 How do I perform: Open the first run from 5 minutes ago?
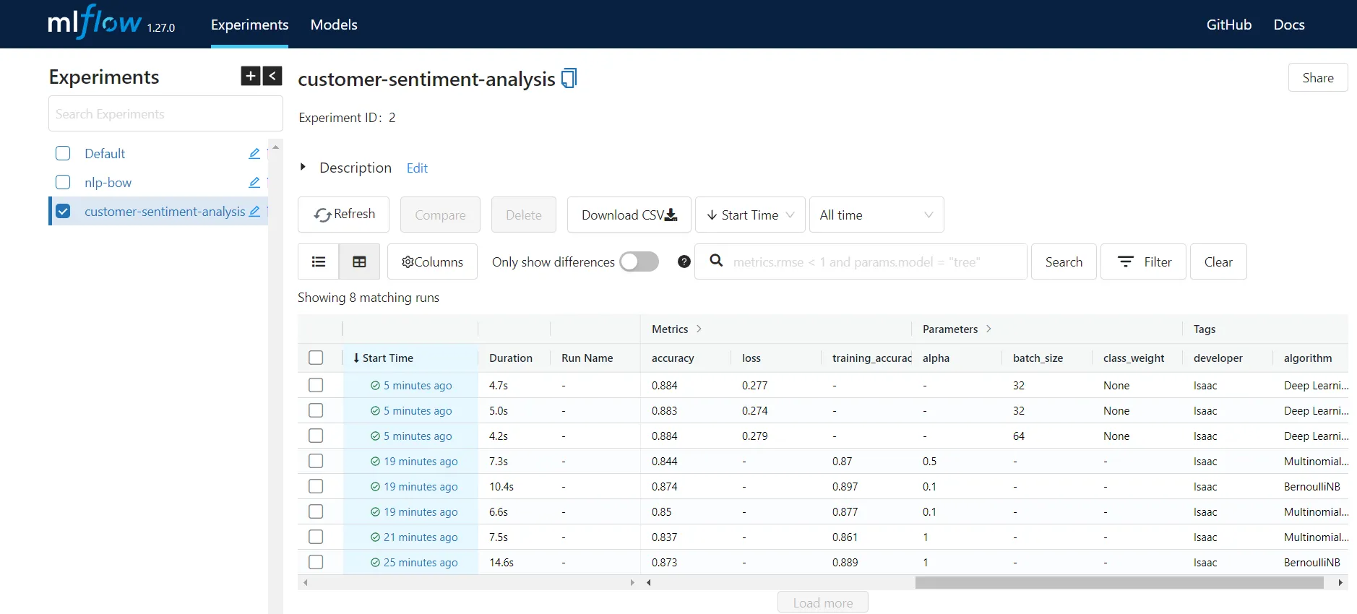417,386
